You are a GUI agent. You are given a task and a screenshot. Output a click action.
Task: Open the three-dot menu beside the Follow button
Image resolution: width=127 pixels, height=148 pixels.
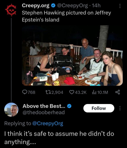(x=120, y=108)
